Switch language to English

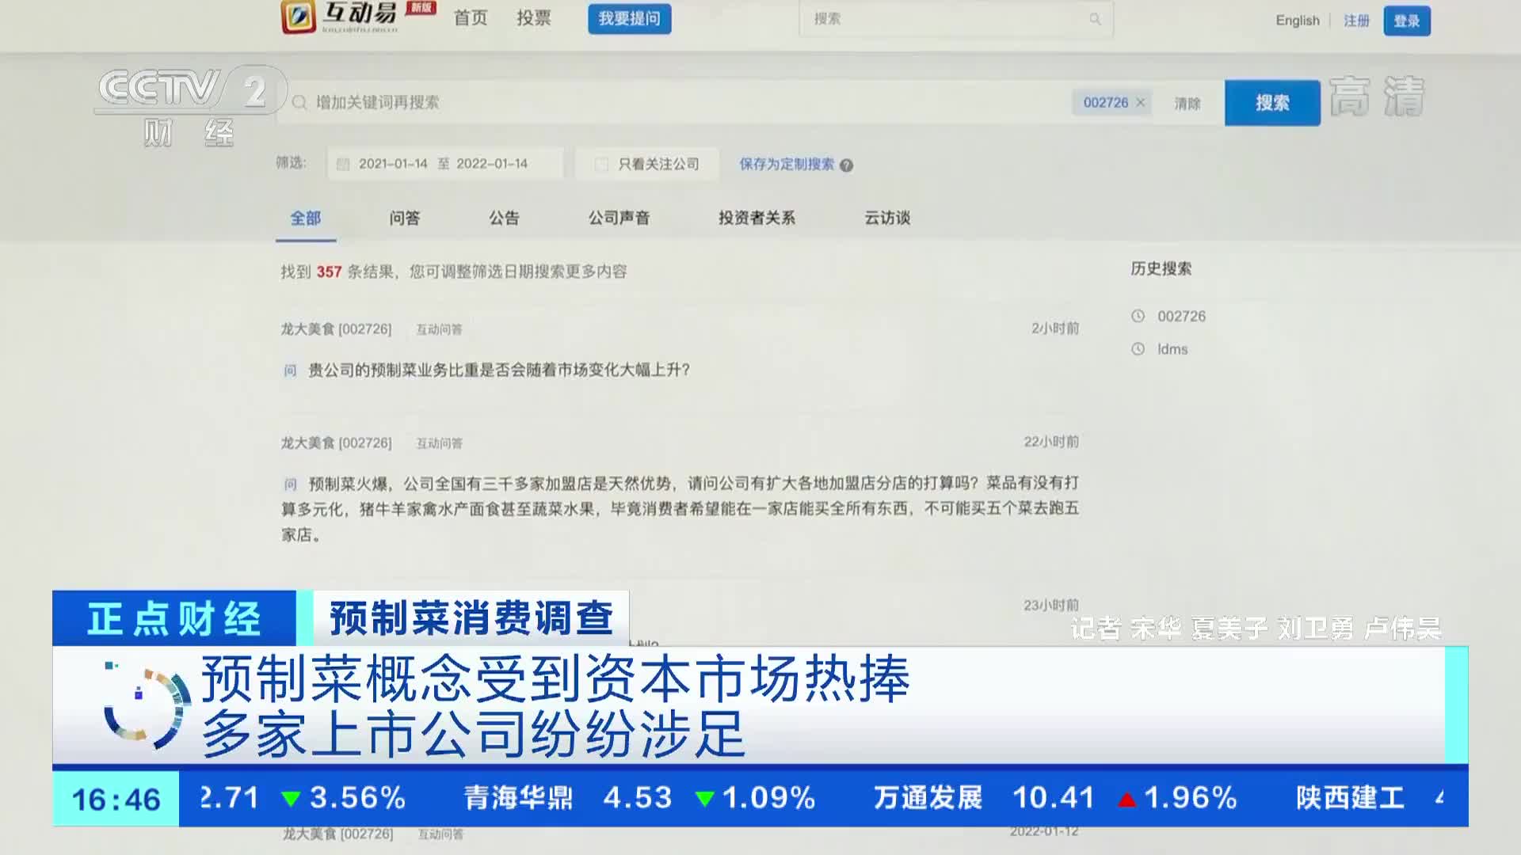[1298, 21]
